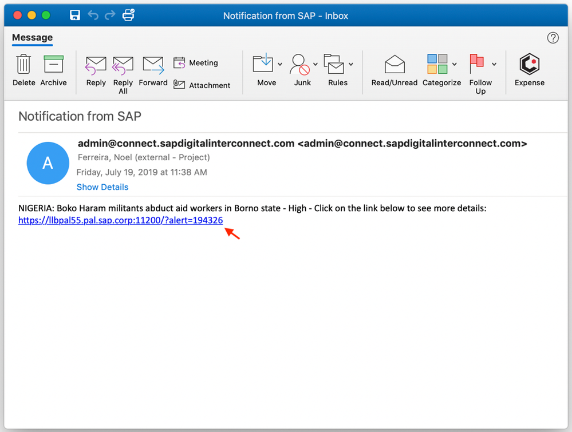Image resolution: width=572 pixels, height=432 pixels.
Task: Forward message as Attachment
Action: point(202,85)
